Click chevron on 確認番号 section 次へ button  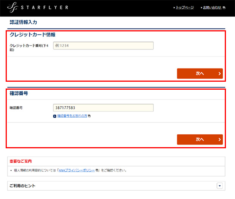coord(219,140)
